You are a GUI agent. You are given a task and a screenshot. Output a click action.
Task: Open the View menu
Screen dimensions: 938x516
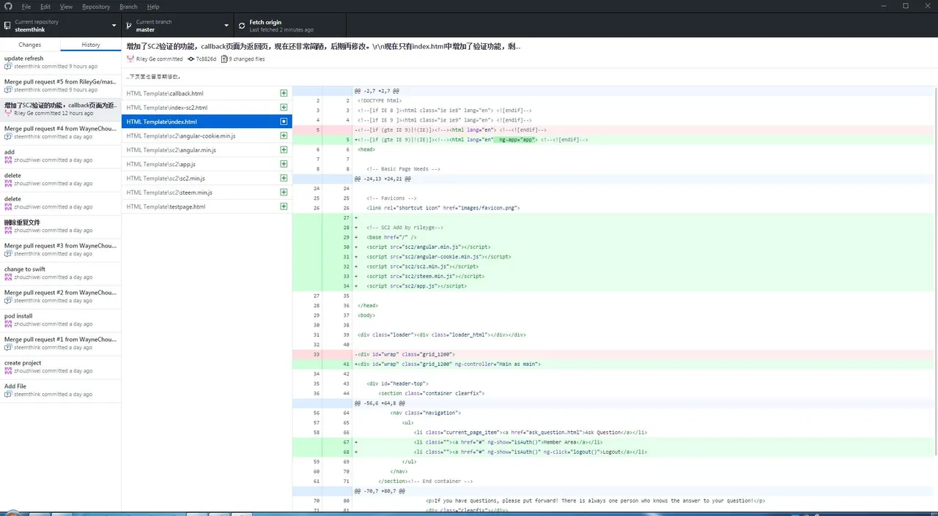[66, 7]
